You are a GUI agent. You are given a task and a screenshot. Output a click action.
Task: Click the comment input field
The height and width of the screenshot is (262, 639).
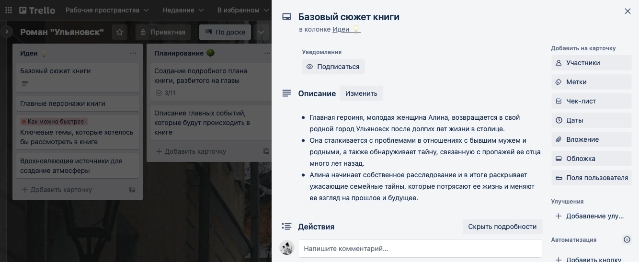tap(420, 249)
